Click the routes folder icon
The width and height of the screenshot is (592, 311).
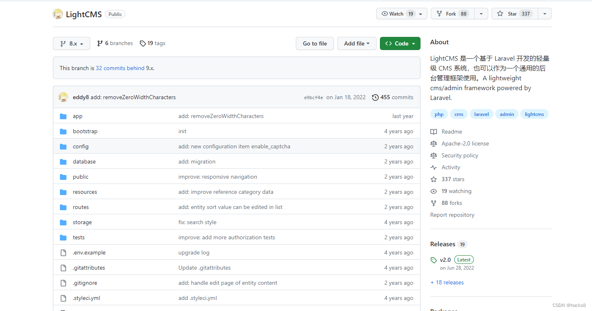[63, 207]
